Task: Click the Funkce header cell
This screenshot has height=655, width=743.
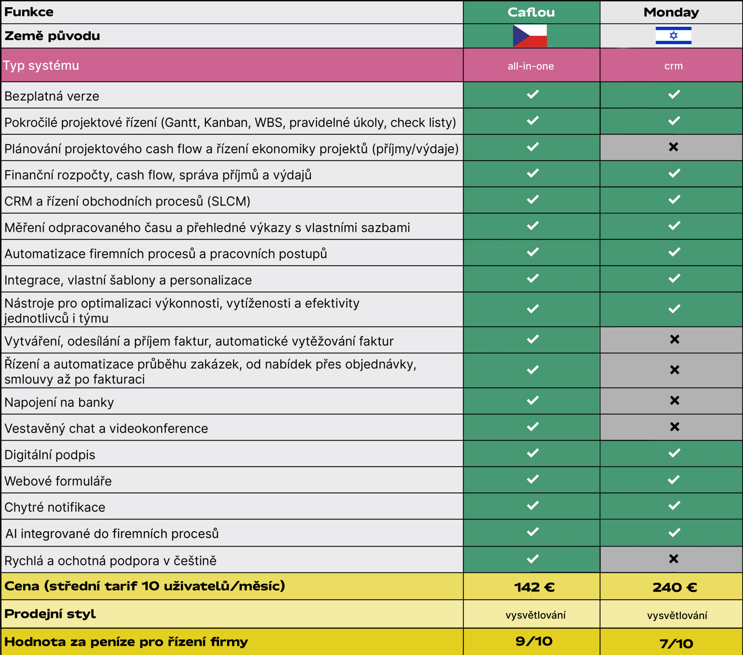Action: [x=29, y=12]
